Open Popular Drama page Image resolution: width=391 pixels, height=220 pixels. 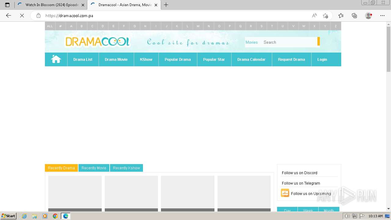tap(178, 59)
